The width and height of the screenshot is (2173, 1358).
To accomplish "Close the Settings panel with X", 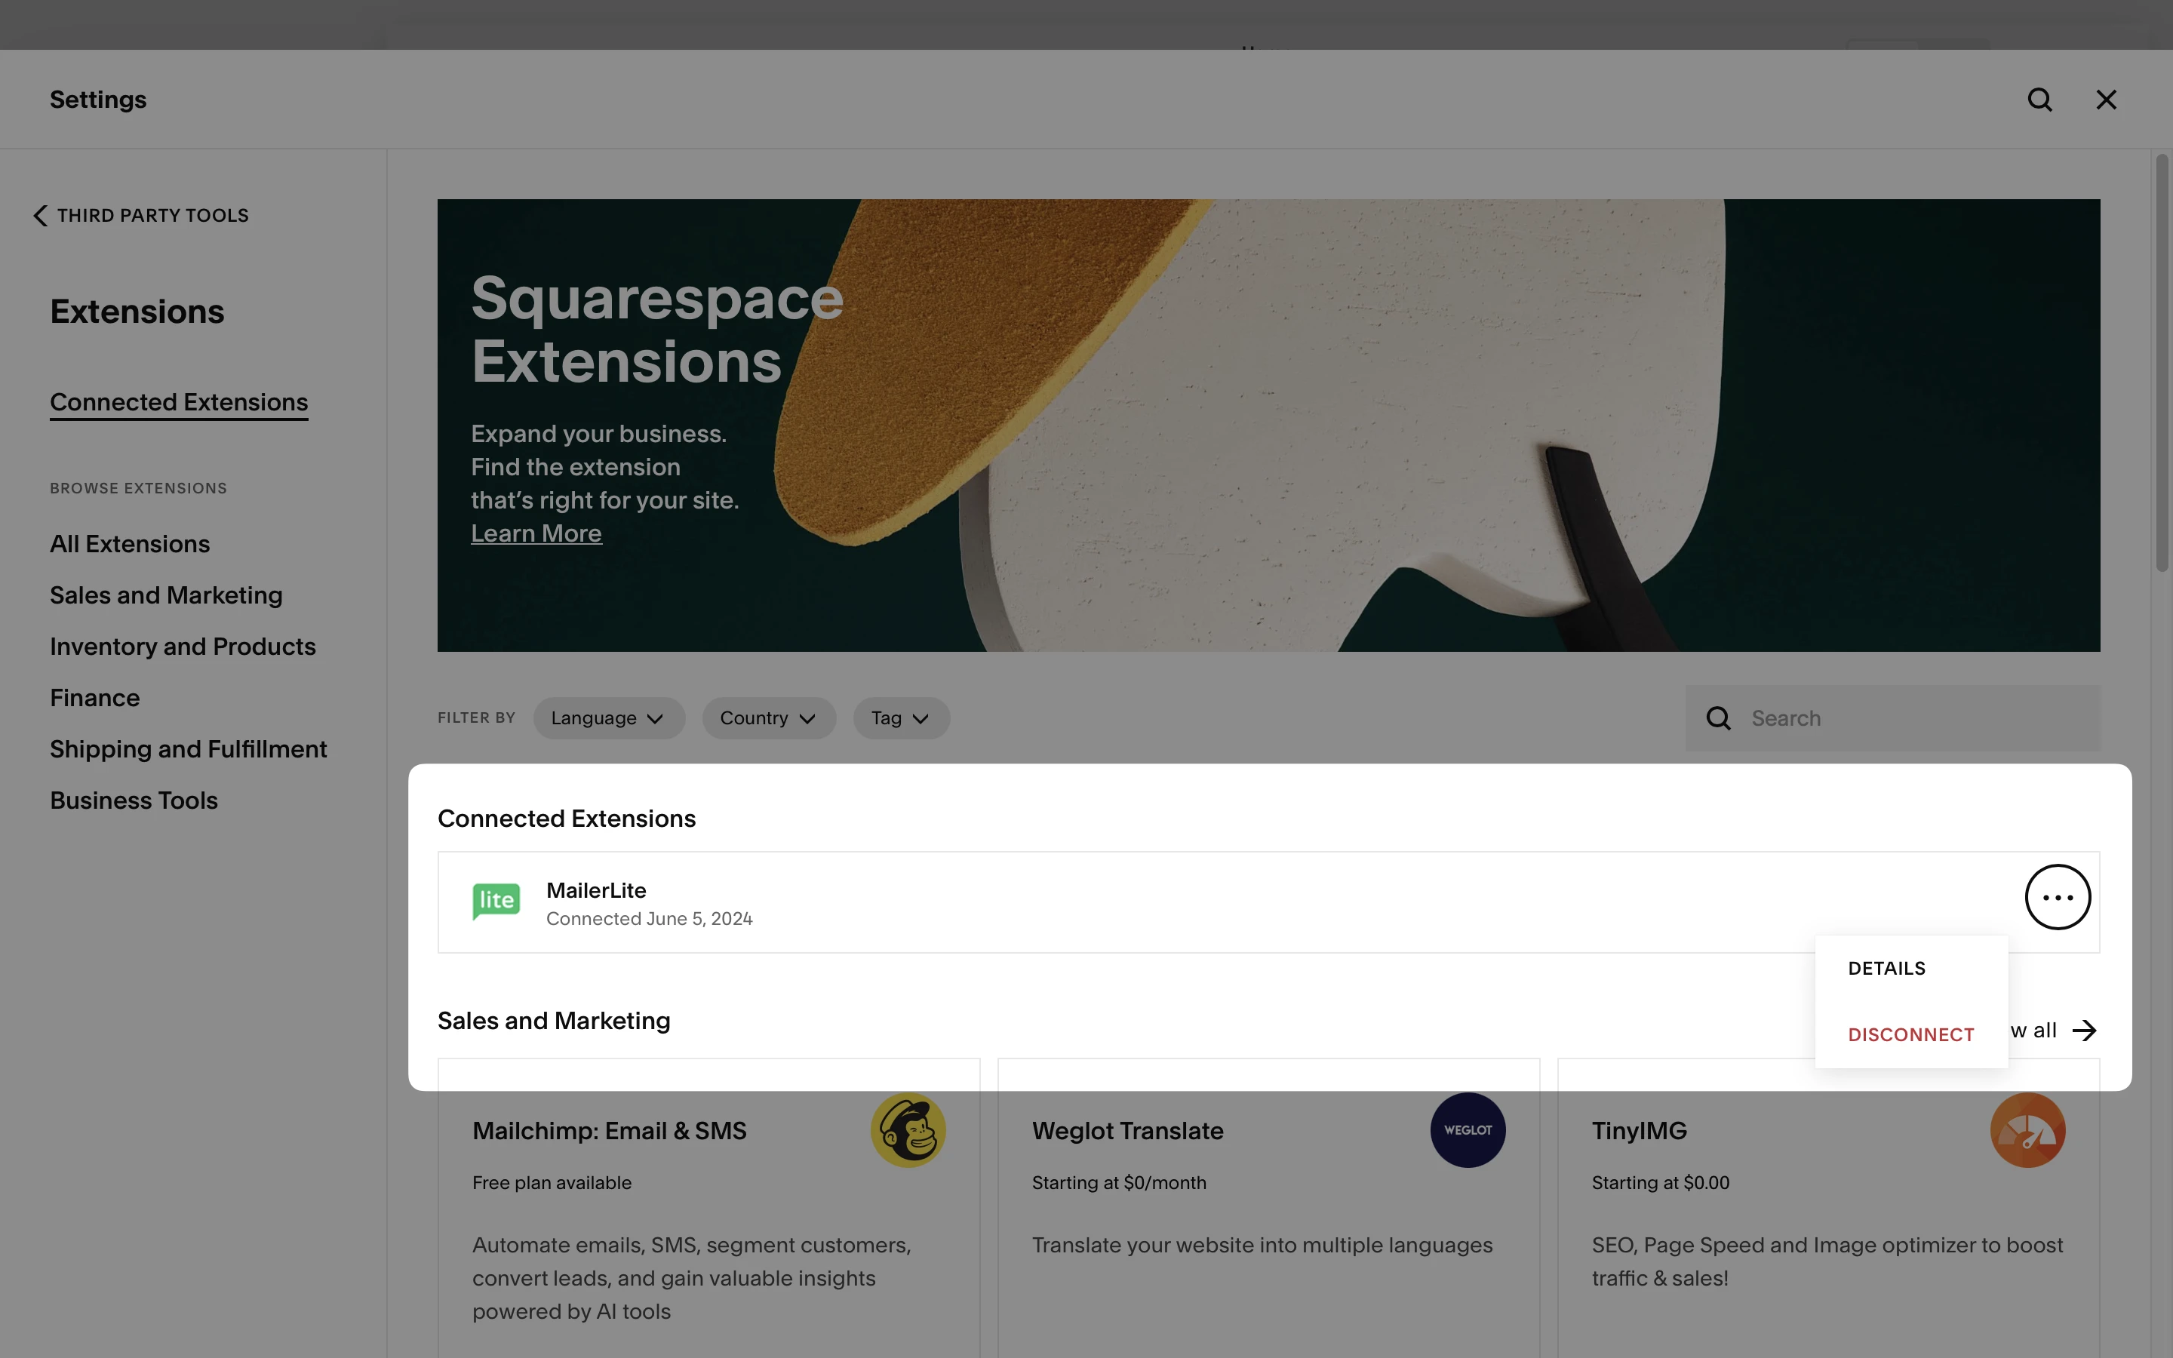I will click(x=2106, y=100).
